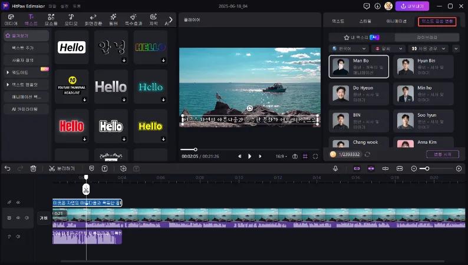Open the AI Copywriting sidebar item
Image resolution: width=468 pixels, height=265 pixels.
27,109
